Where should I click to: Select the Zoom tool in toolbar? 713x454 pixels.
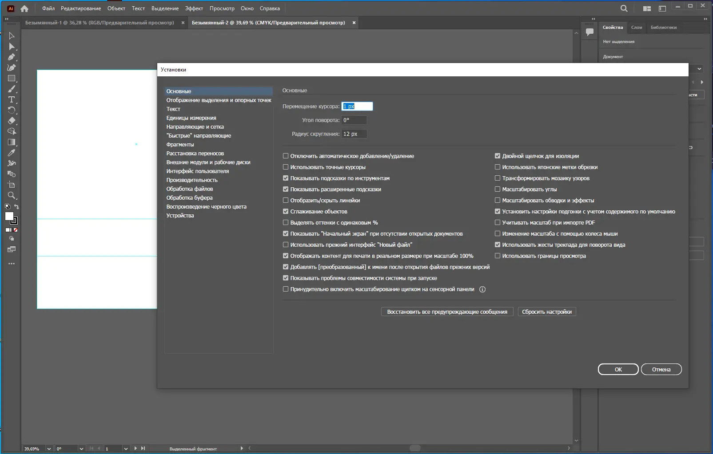[x=12, y=195]
